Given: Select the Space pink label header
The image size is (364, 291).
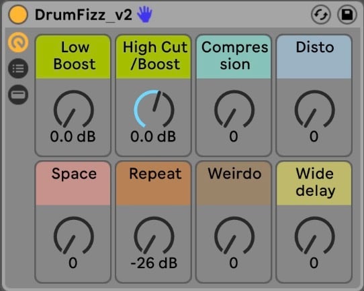Looking at the screenshot, I should point(73,183).
